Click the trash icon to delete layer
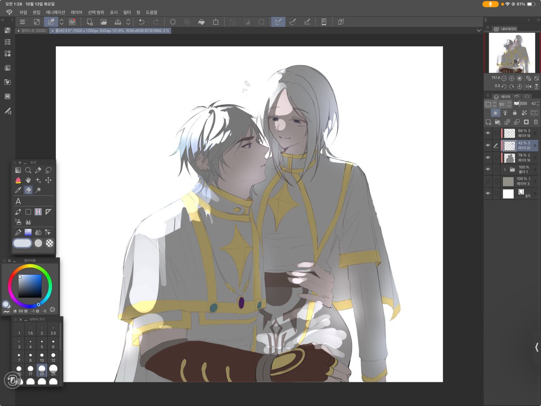This screenshot has width=541, height=406. tap(536, 122)
